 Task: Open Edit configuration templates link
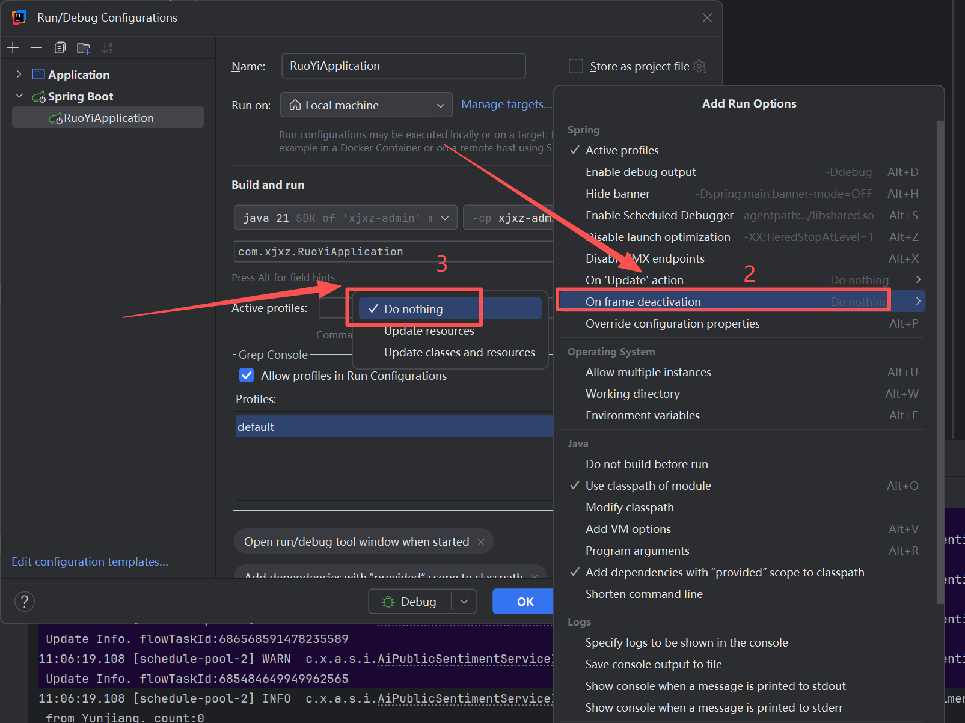(90, 561)
